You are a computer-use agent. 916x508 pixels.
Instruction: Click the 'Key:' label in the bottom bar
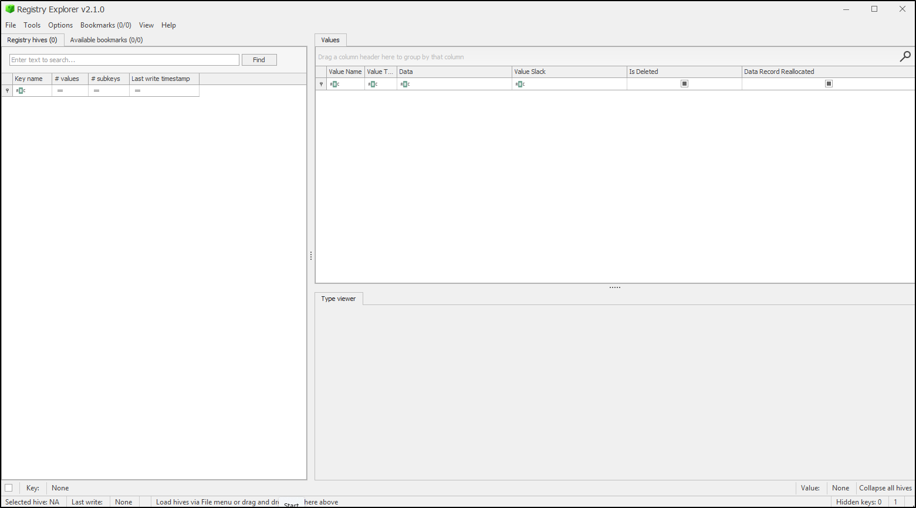click(x=33, y=488)
